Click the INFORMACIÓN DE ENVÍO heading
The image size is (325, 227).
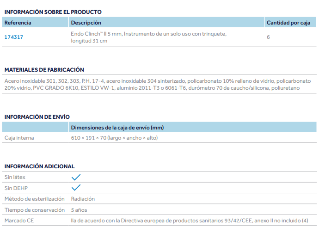click(x=37, y=117)
